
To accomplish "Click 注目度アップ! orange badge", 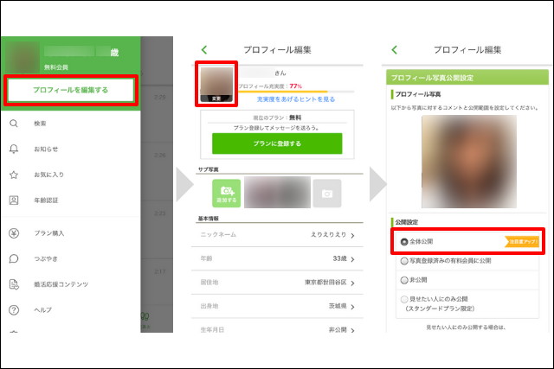I will (x=522, y=242).
